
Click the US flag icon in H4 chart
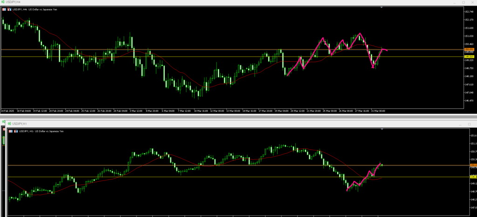(4, 9)
